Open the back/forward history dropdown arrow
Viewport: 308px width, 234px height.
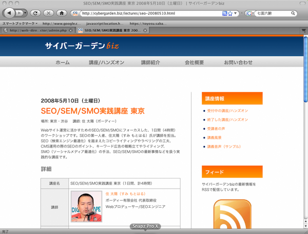pos(25,13)
